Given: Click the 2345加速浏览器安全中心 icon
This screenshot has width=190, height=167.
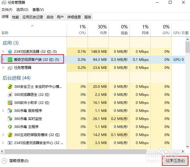Looking at the screenshot, I should click(x=10, y=143).
